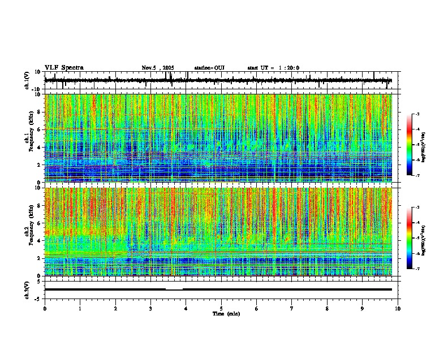Click the time axis tick label "10"
Screen dimensions: 448x346
(x=398, y=309)
